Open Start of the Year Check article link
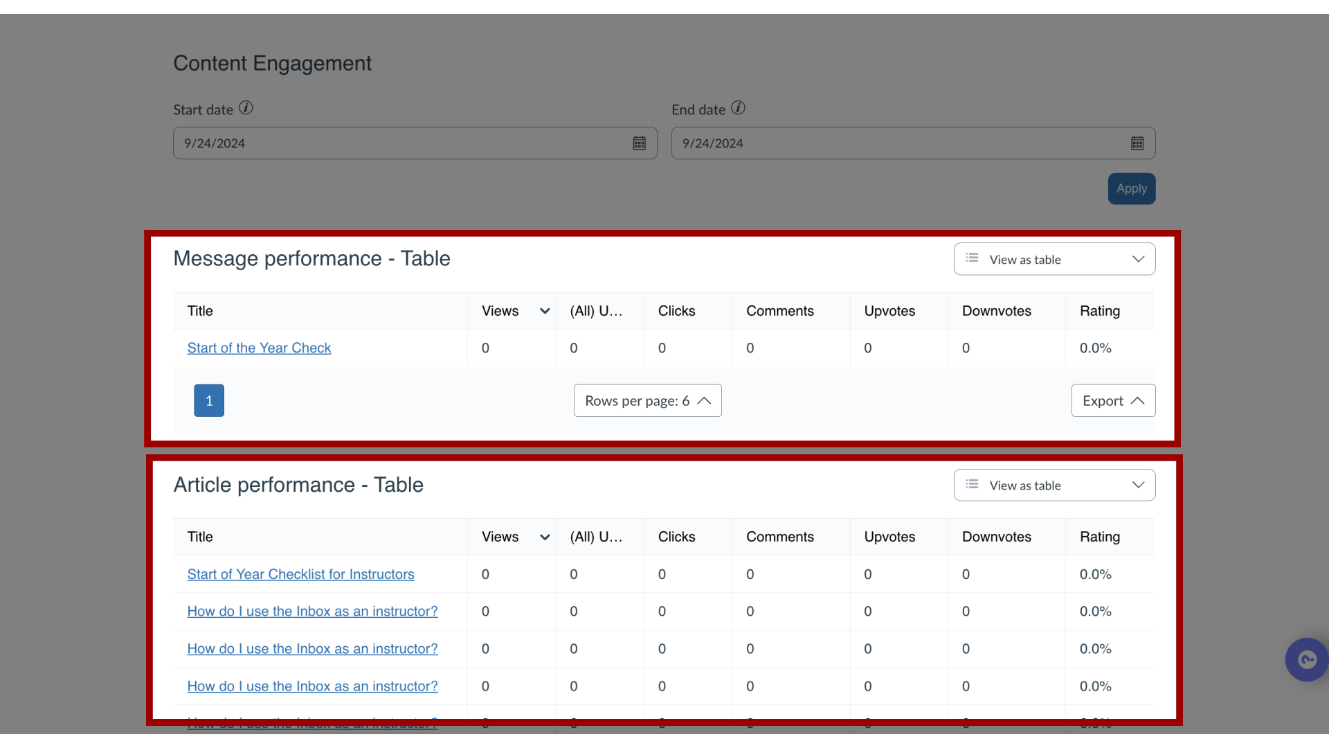The width and height of the screenshot is (1329, 748). click(258, 348)
